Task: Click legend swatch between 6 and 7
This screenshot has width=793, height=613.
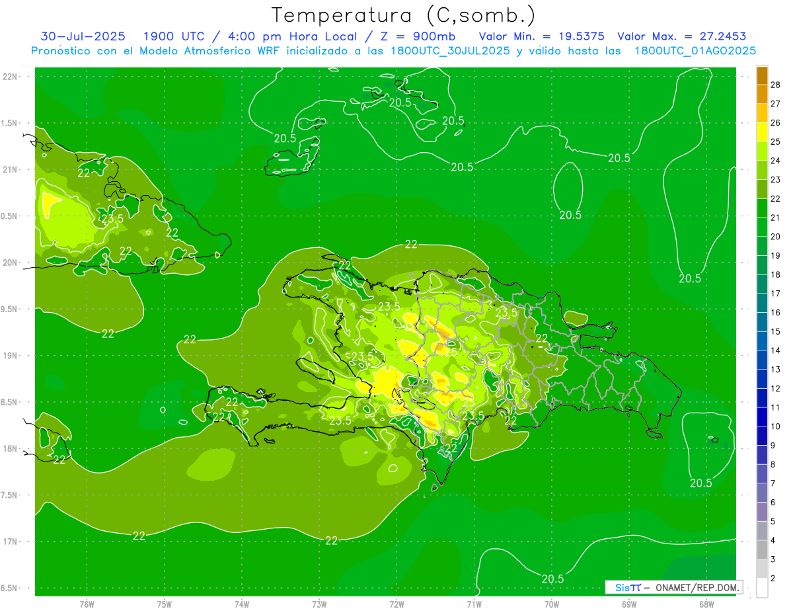Action: (x=763, y=493)
